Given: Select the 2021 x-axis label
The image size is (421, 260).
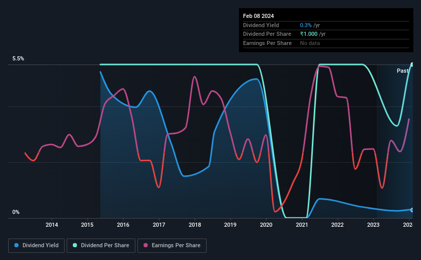Looking at the screenshot, I should coord(302,225).
